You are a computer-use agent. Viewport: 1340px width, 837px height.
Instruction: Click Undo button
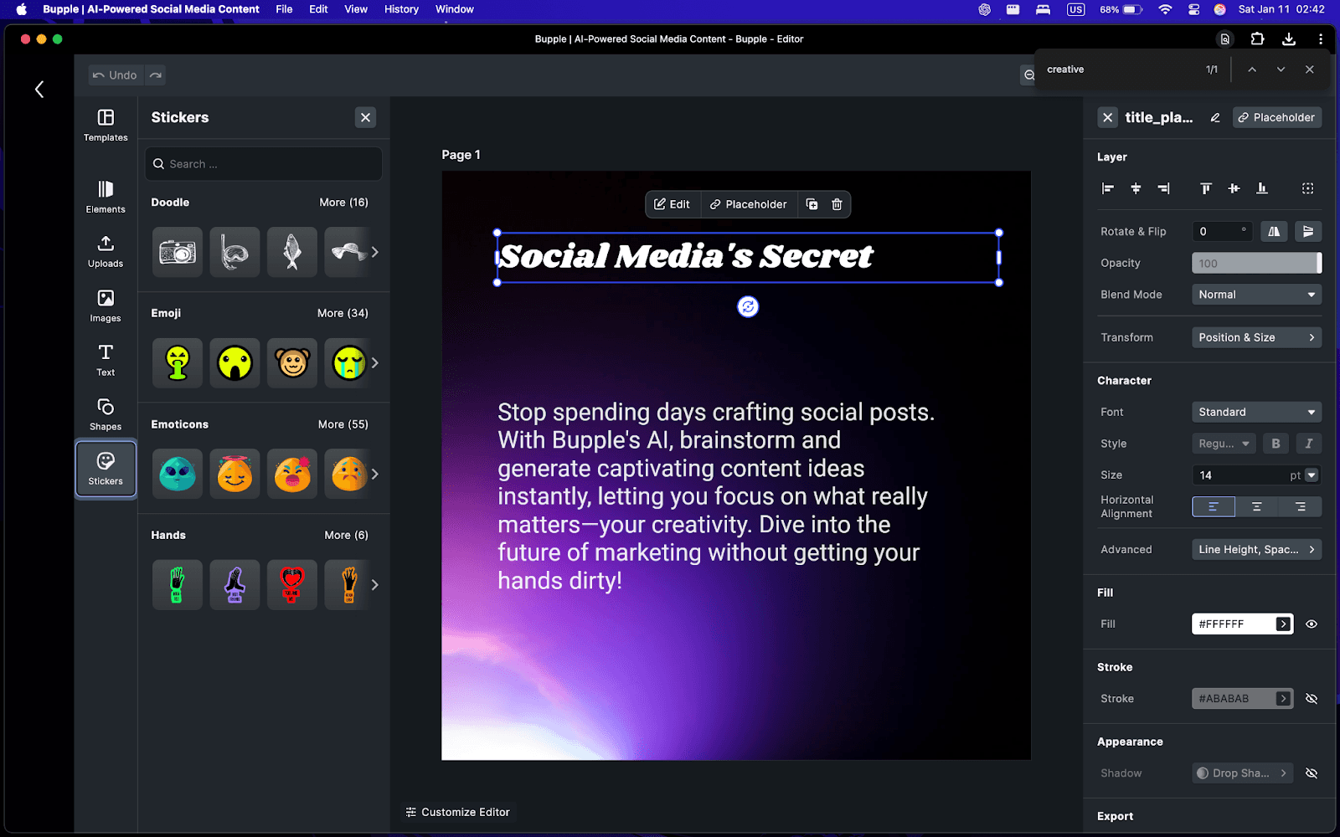click(116, 75)
